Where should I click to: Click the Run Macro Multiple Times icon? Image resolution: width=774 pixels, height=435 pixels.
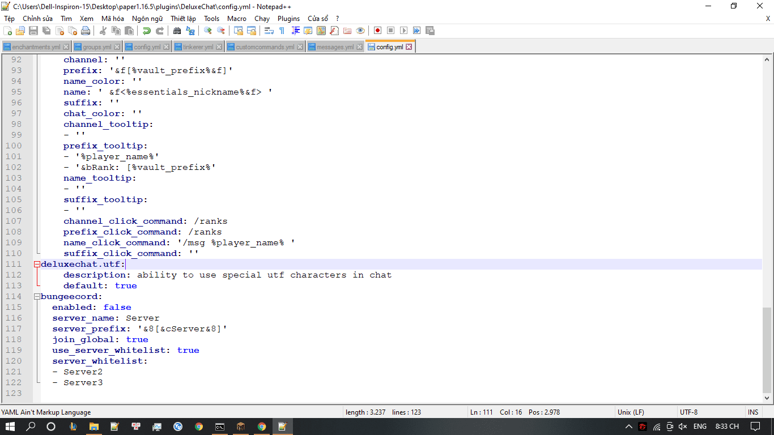click(x=417, y=31)
